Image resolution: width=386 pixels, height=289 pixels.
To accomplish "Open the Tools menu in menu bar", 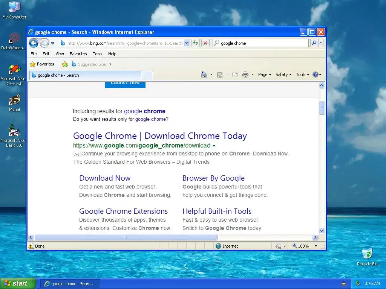I will click(x=98, y=54).
